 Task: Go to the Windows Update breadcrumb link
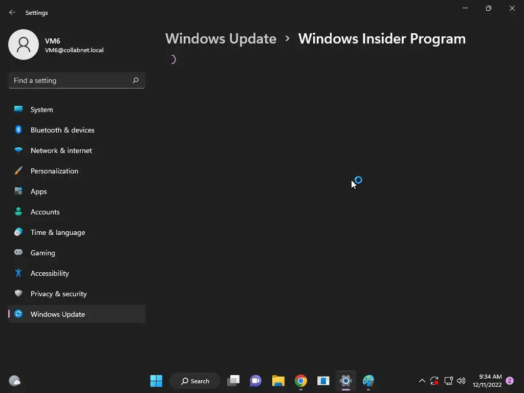point(221,39)
